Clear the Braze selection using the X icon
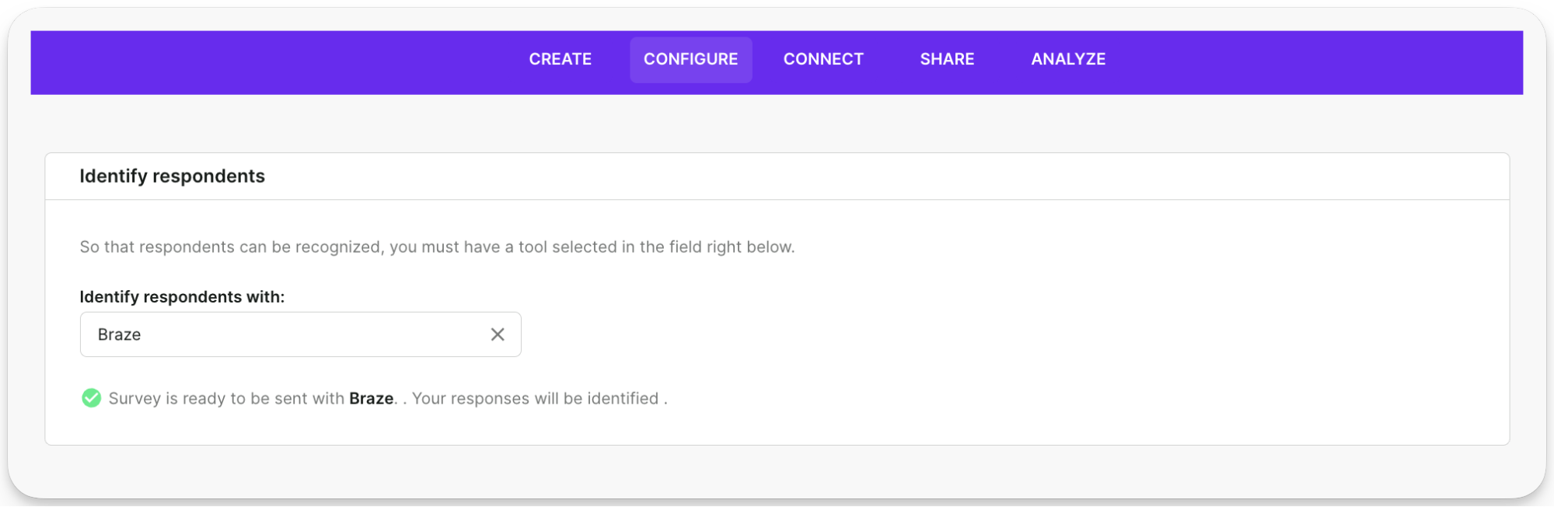This screenshot has height=507, width=1554. (x=498, y=334)
